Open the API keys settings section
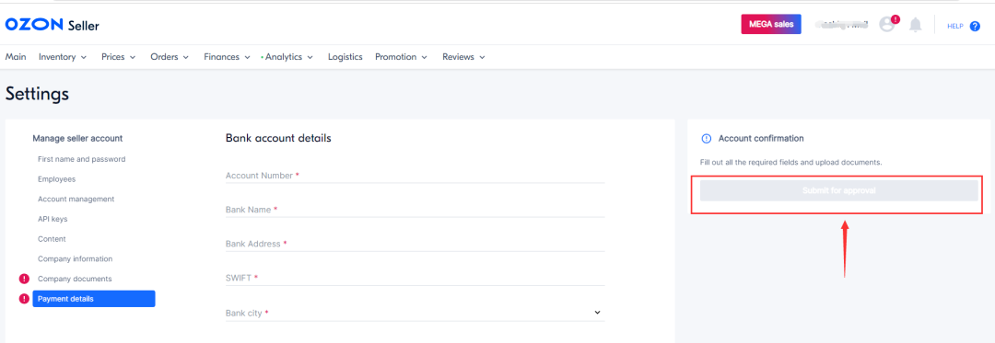 pos(53,219)
